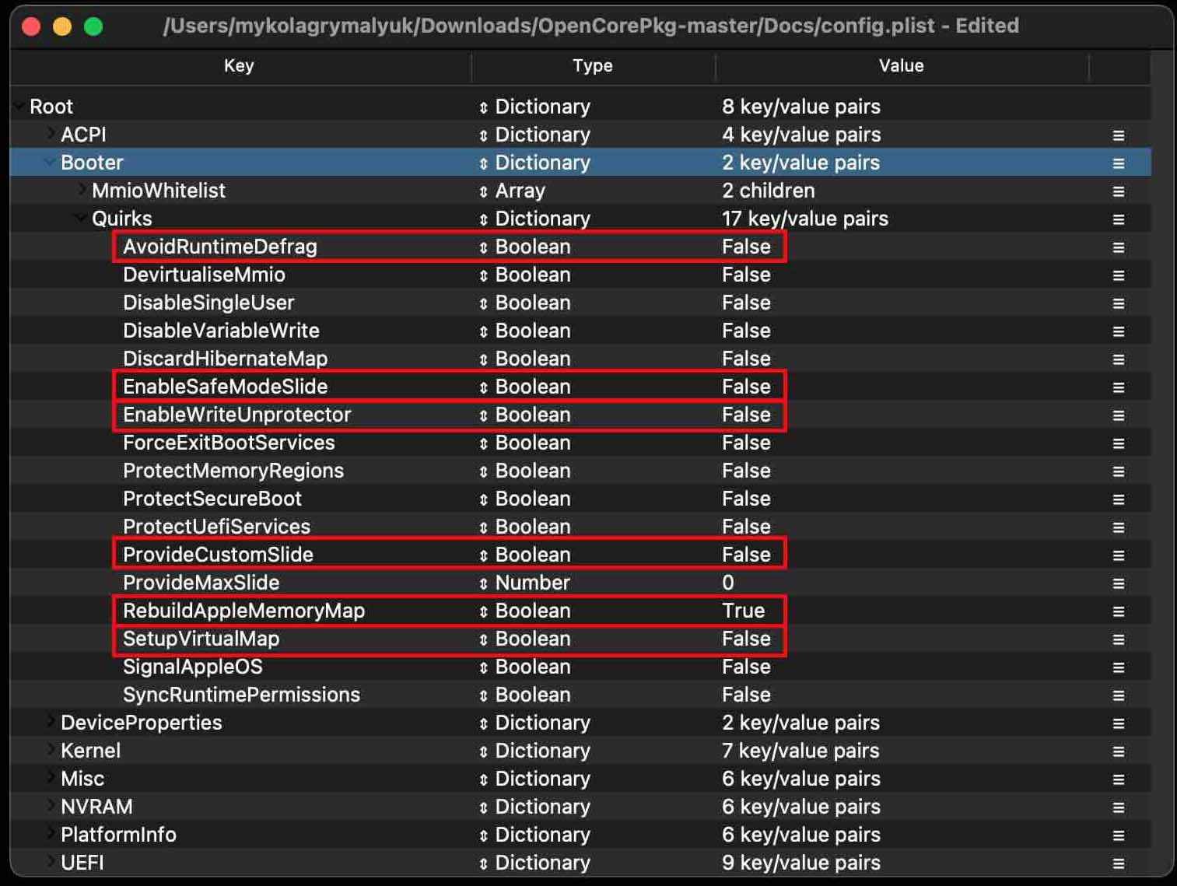This screenshot has width=1177, height=886.
Task: Change type selector for AvoidRuntimeDefrag
Action: pyautogui.click(x=483, y=247)
